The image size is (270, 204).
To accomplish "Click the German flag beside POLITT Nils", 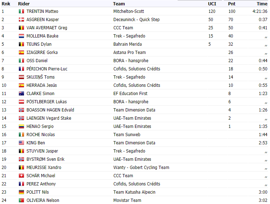I will (x=21, y=192).
